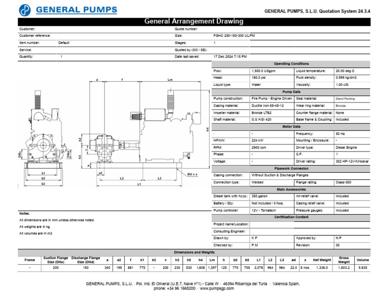Select pump controller "12V - Tornatech"
This screenshot has height=300, width=388.
coord(264,211)
